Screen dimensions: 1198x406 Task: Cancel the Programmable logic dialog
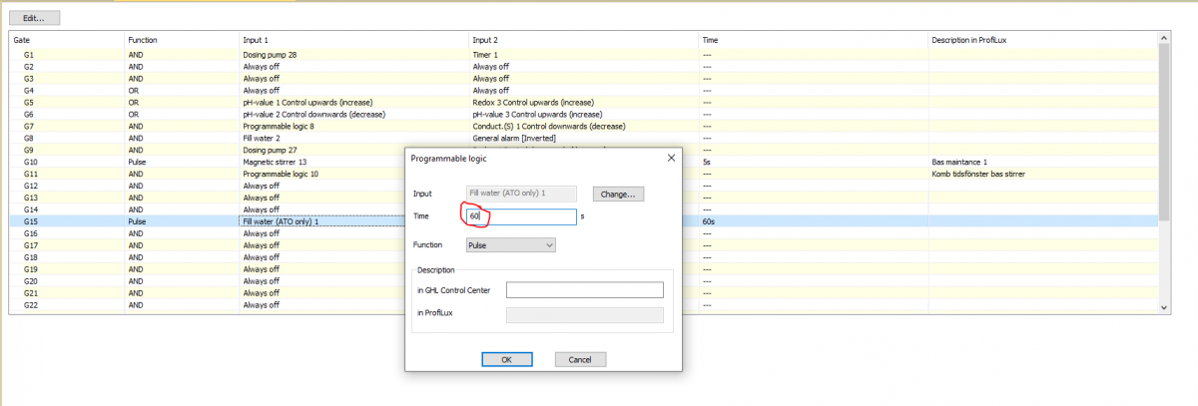pyautogui.click(x=580, y=359)
